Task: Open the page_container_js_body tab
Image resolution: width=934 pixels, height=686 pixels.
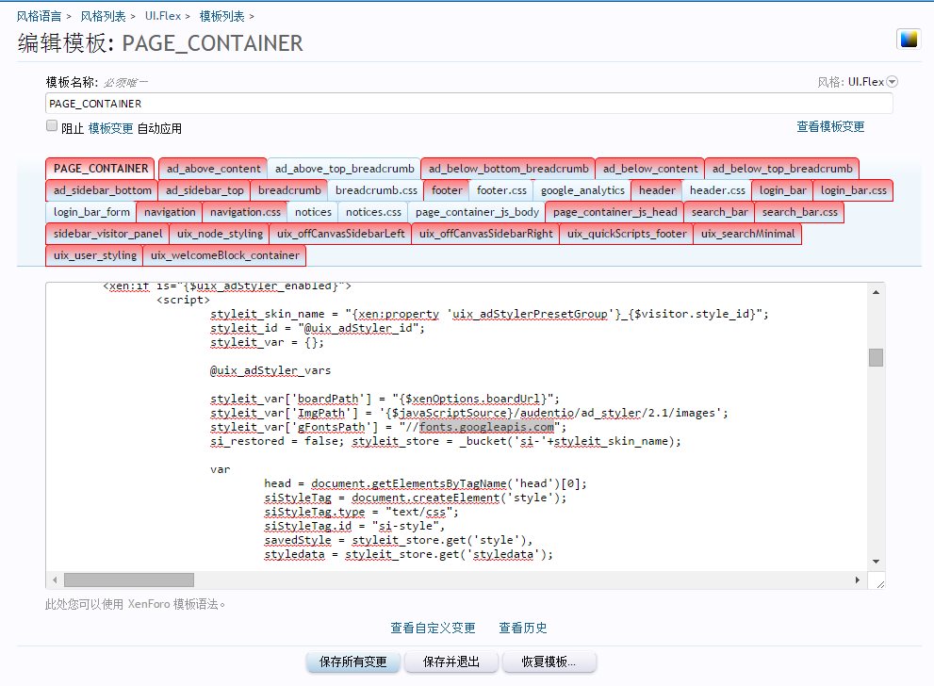Action: pos(477,212)
